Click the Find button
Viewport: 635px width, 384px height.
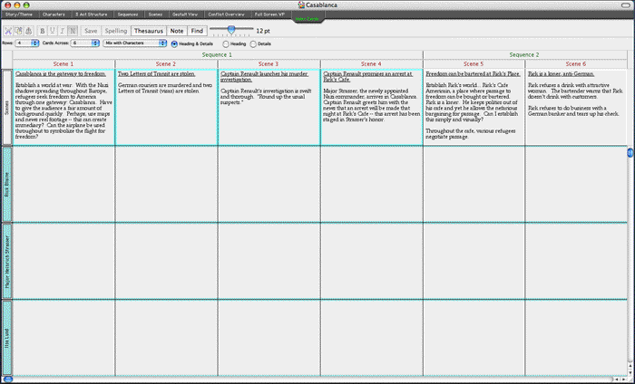[197, 31]
